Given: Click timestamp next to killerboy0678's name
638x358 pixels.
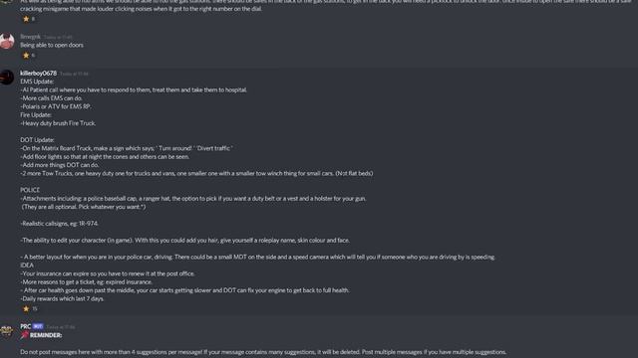Looking at the screenshot, I should pos(75,74).
